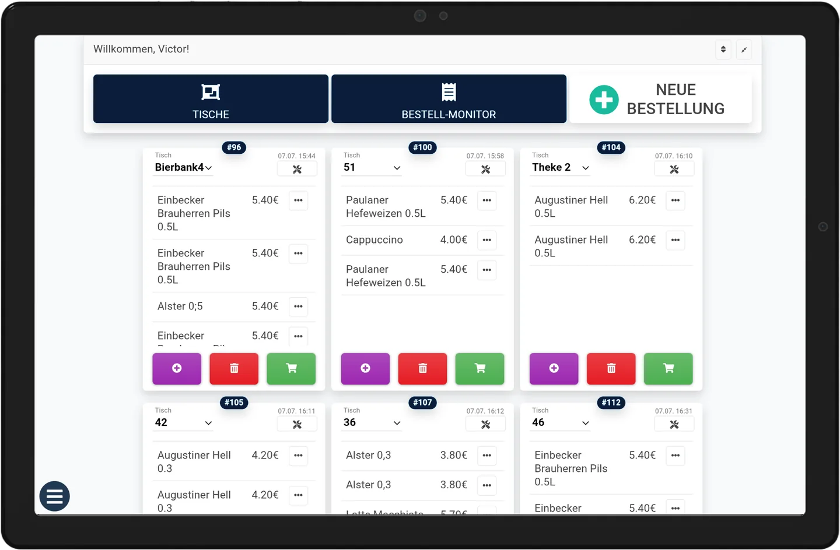Click the sort arrows icon in header
This screenshot has height=550, width=840.
pyautogui.click(x=723, y=50)
